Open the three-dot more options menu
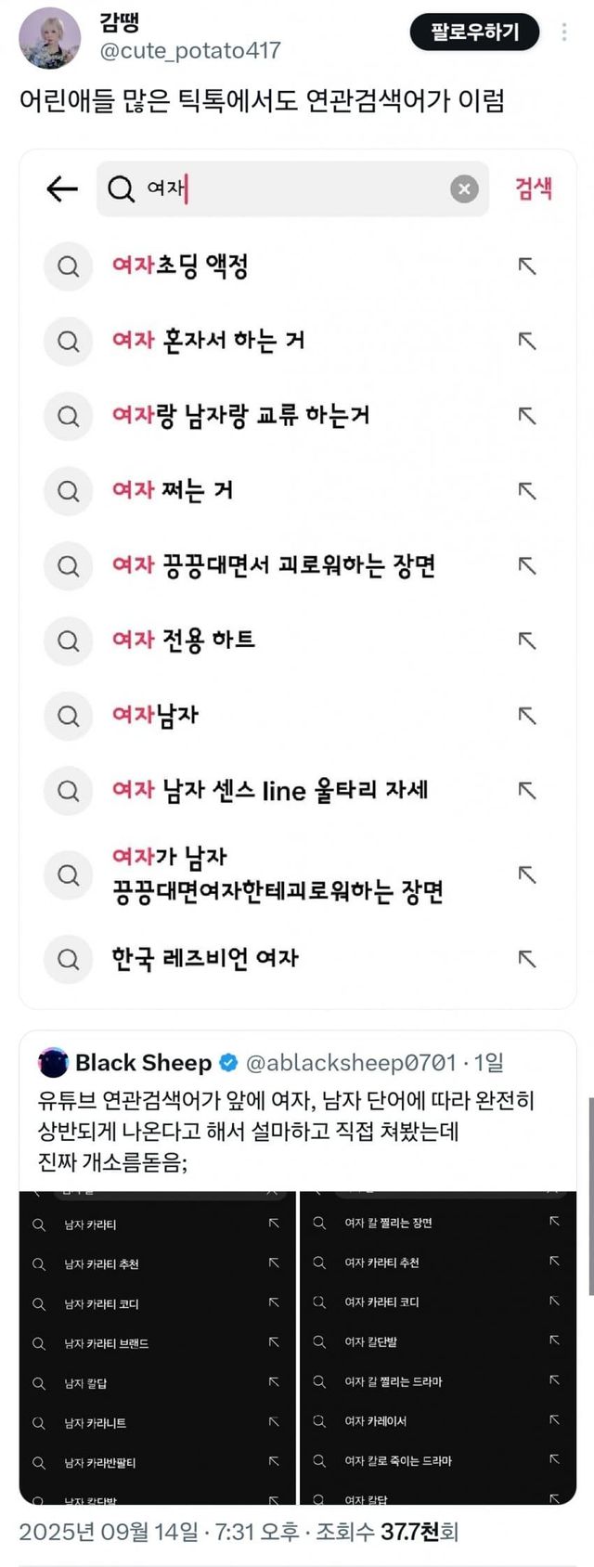The image size is (594, 1567). coord(564,32)
